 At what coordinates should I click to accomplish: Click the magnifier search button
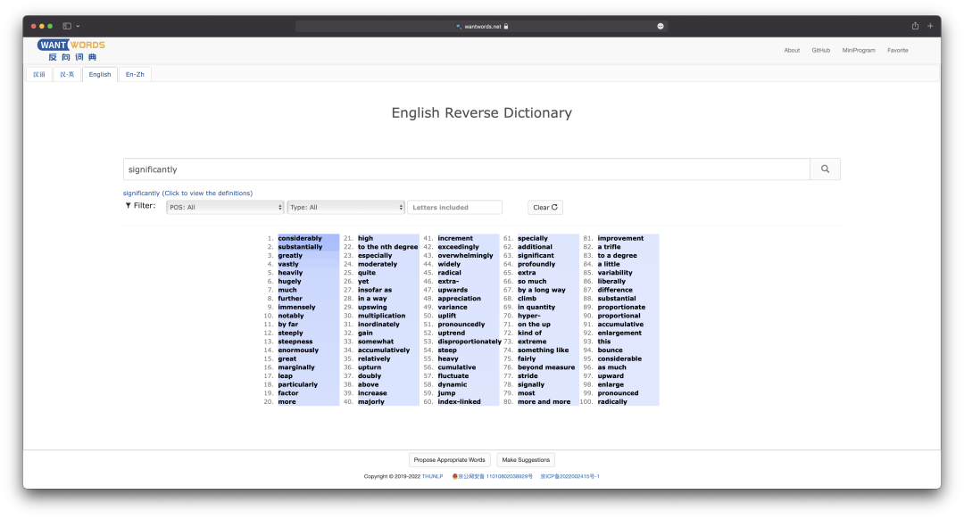click(825, 169)
